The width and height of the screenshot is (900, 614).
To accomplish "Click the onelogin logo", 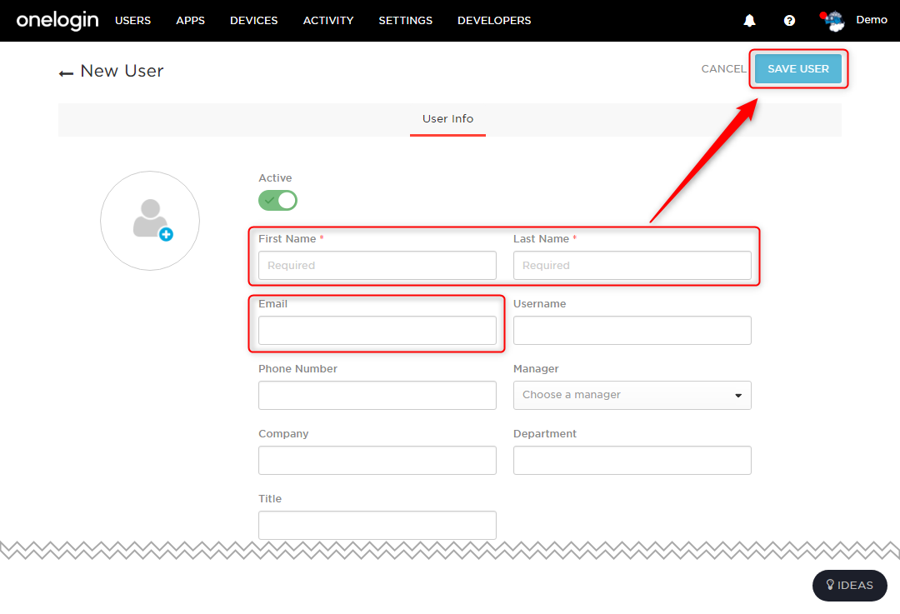I will coord(57,21).
